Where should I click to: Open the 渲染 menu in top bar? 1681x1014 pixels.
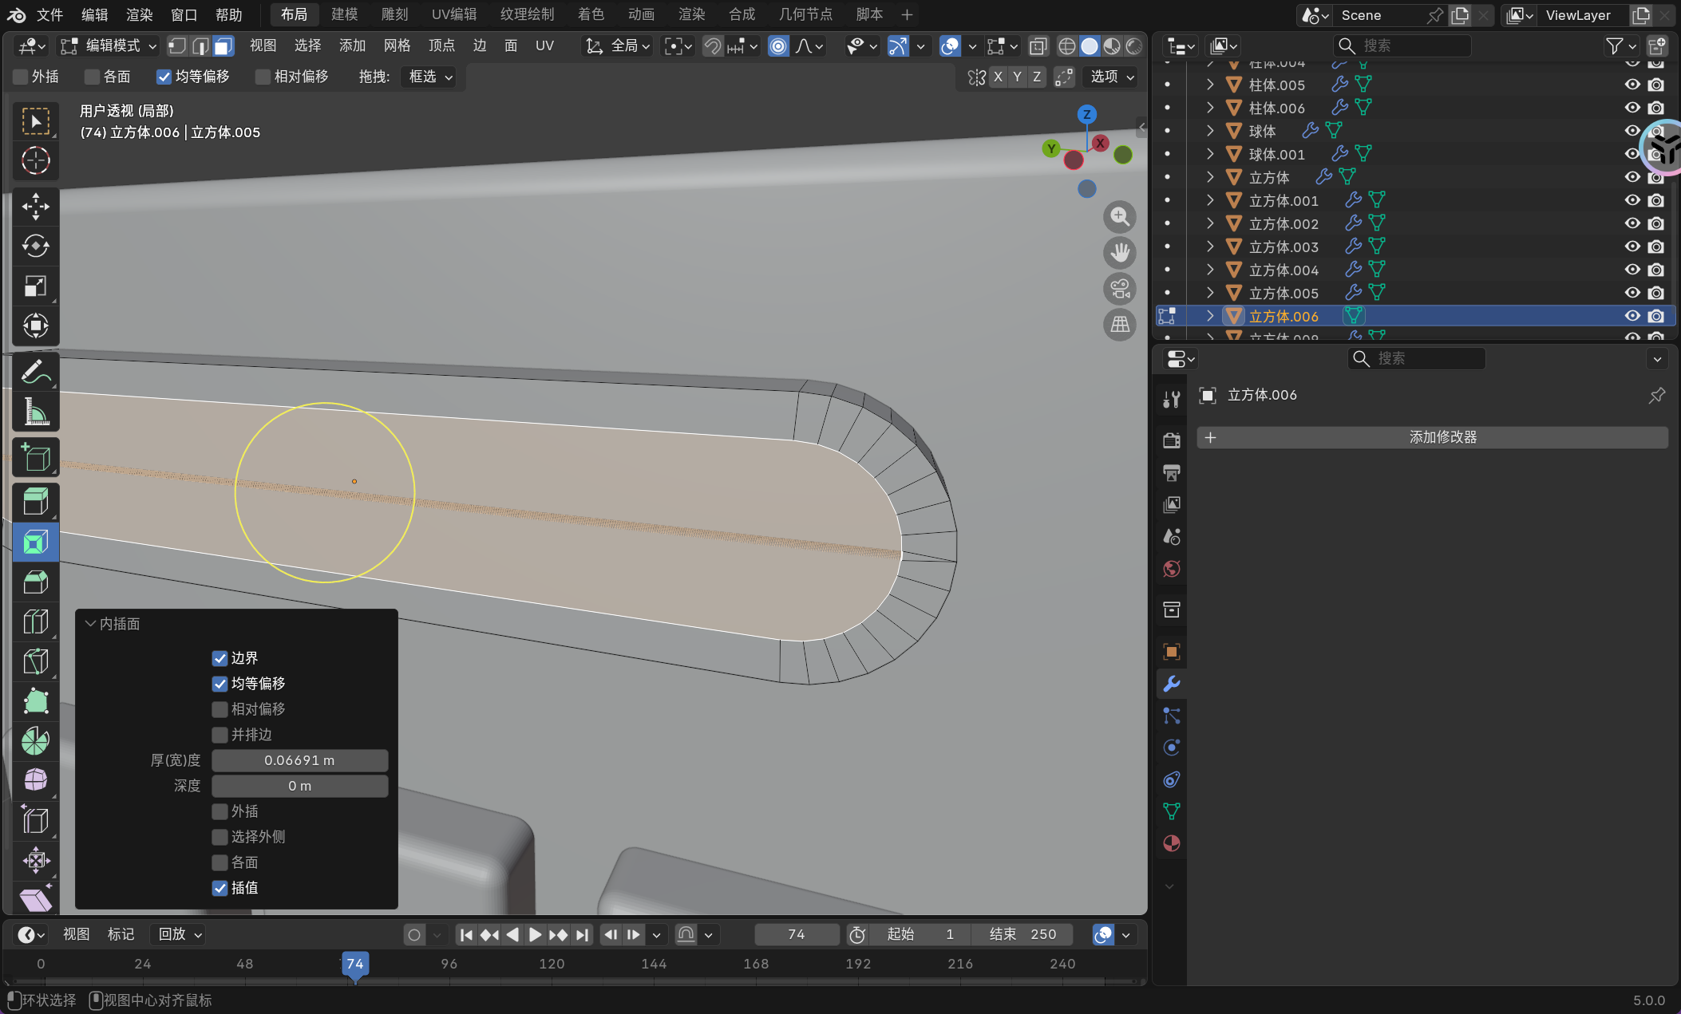(139, 14)
